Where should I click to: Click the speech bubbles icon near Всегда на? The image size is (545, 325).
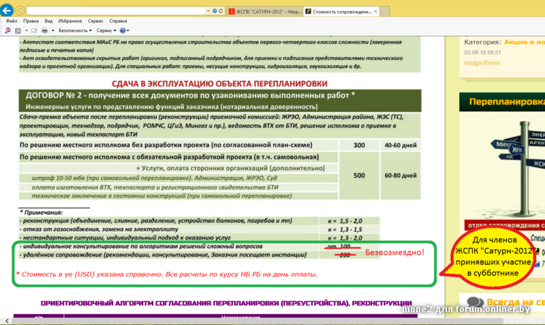(475, 302)
